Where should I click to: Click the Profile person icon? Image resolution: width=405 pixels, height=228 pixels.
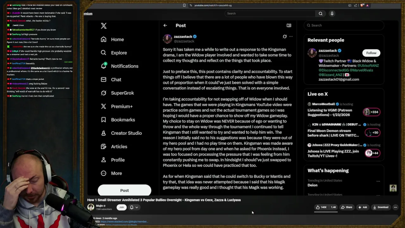tap(103, 160)
